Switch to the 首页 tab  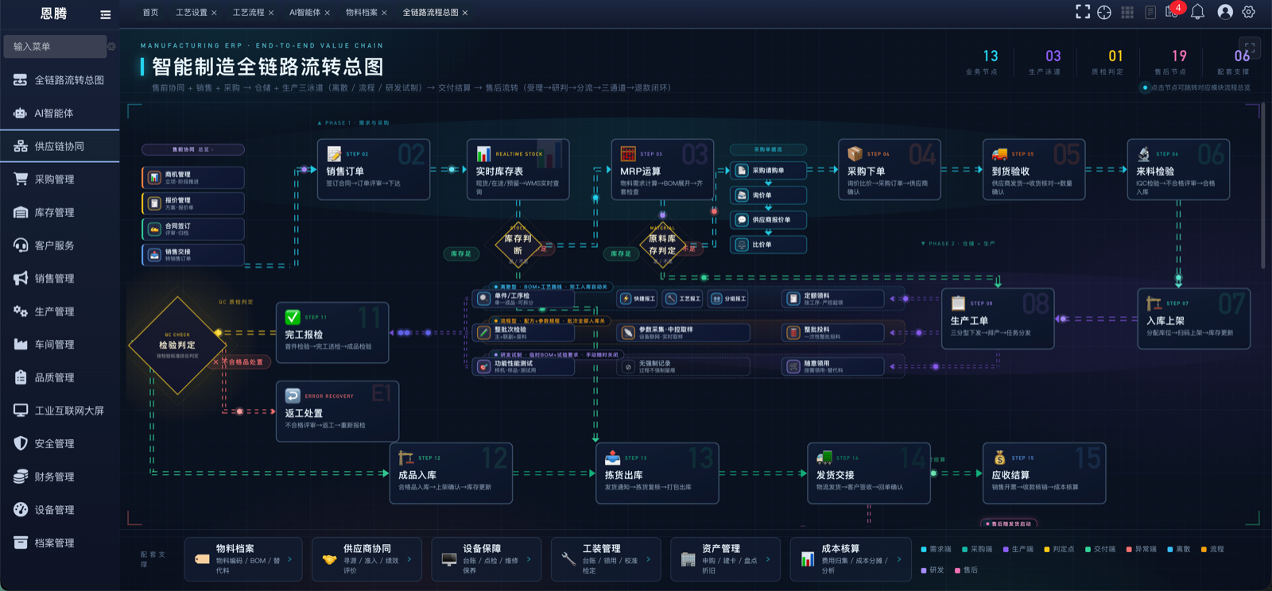click(x=150, y=13)
